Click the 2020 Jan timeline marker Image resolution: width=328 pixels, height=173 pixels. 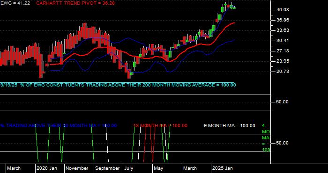pos(47,168)
